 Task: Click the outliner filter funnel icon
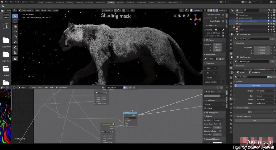[x=269, y=10]
